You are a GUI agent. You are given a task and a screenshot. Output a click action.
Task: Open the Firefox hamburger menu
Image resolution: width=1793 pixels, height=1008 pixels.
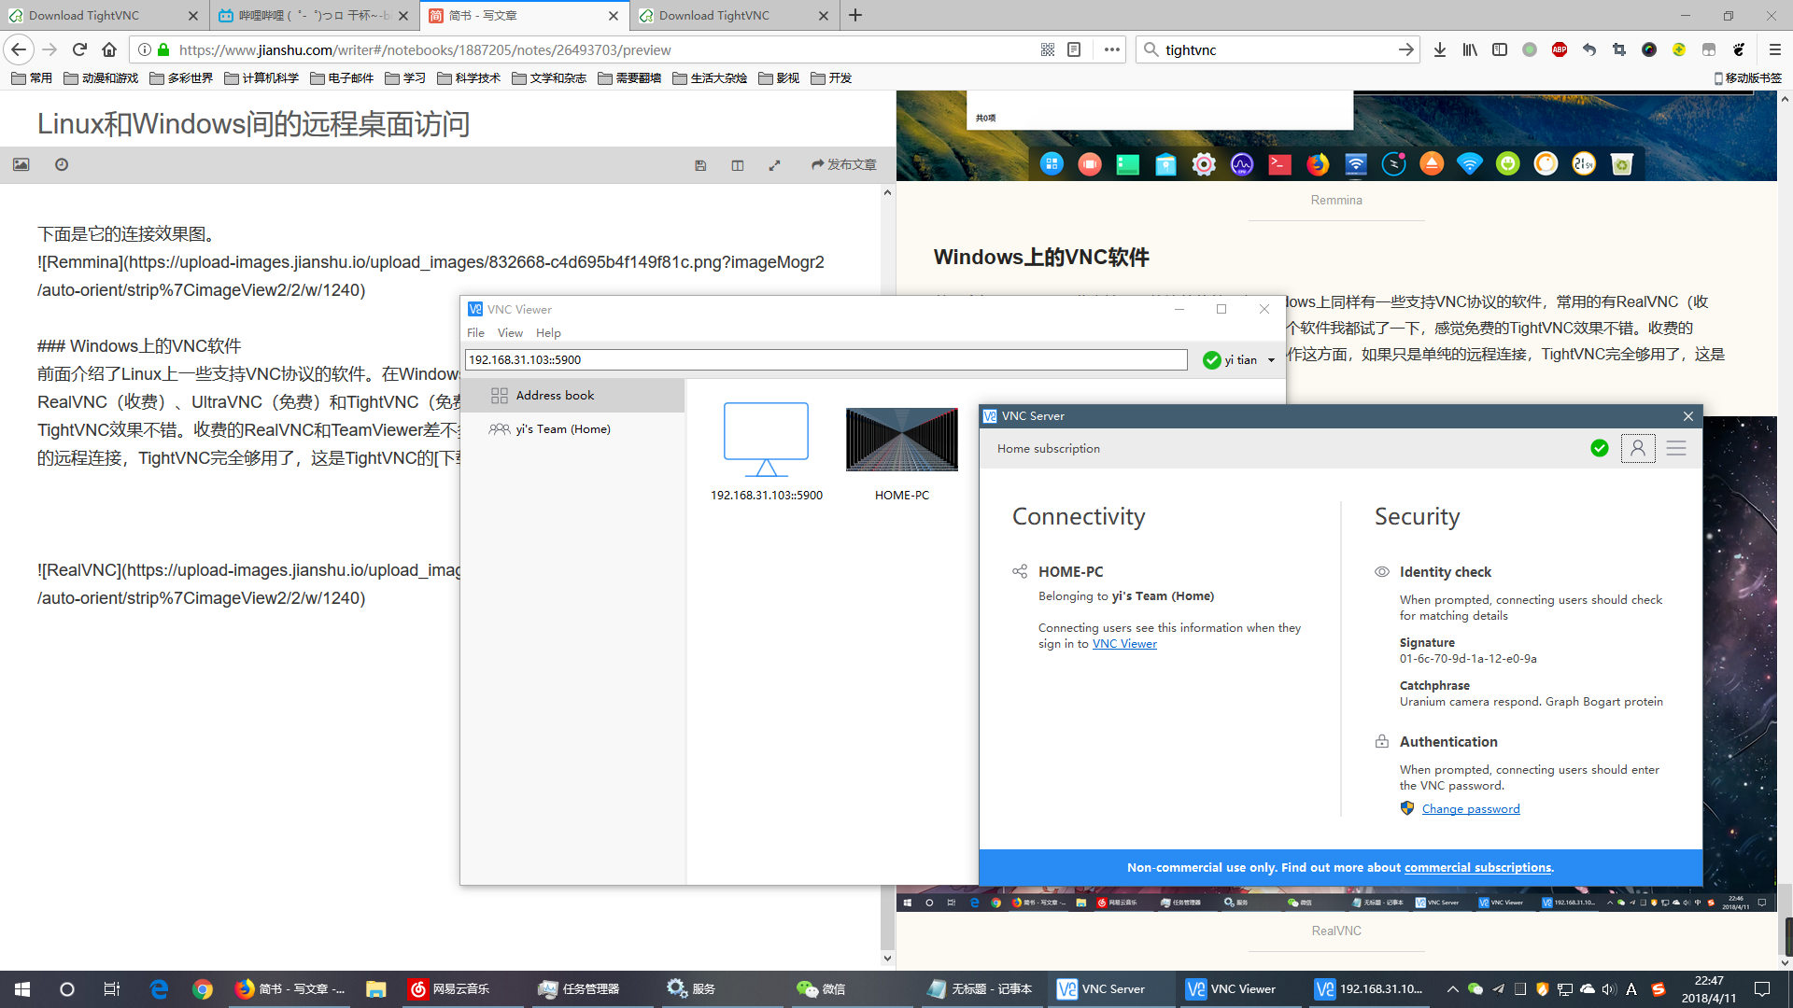click(x=1774, y=49)
